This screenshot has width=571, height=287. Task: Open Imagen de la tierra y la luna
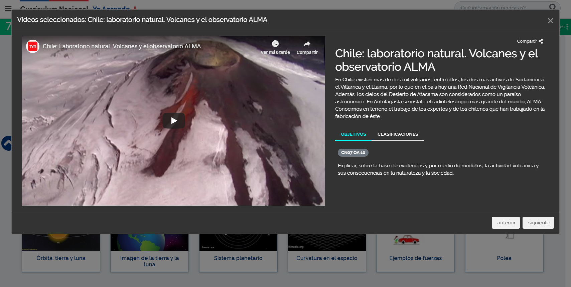[149, 253]
